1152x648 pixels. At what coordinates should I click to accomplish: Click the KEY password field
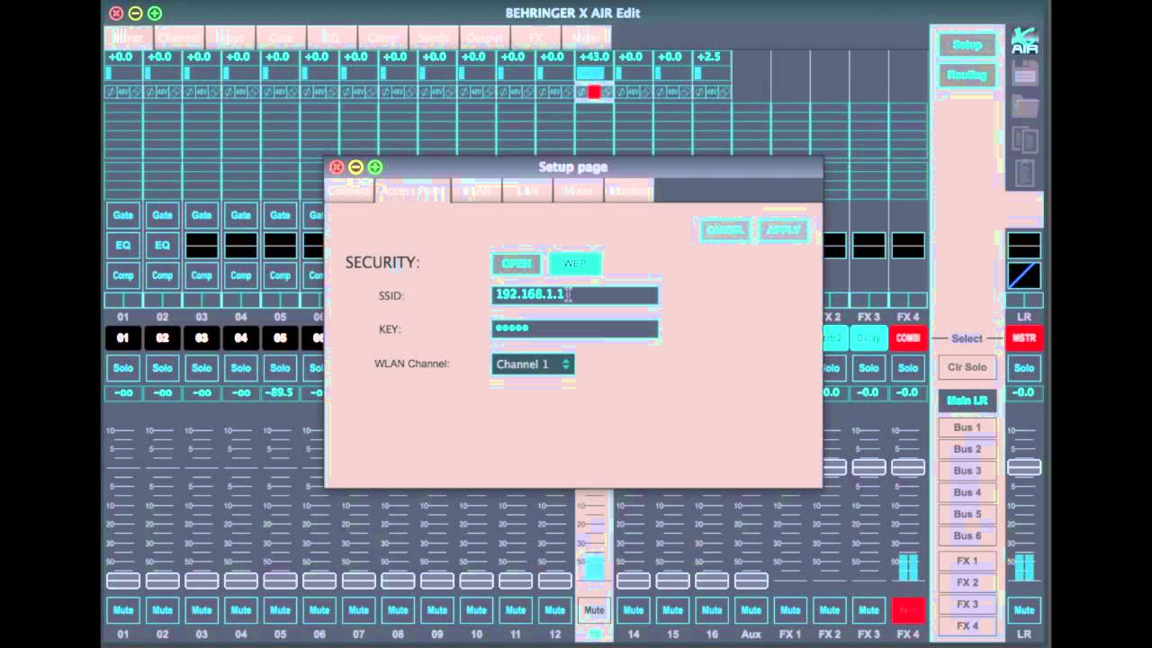coord(575,328)
